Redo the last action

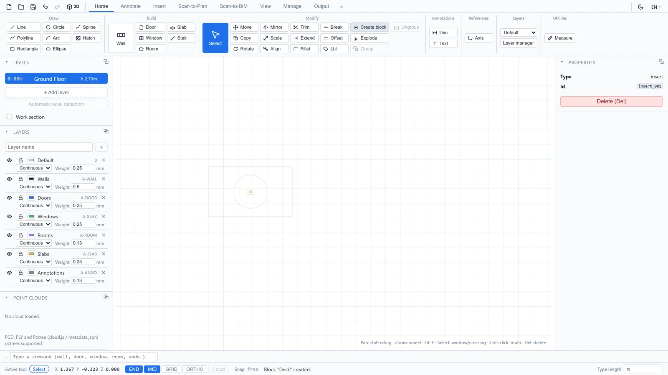[57, 7]
